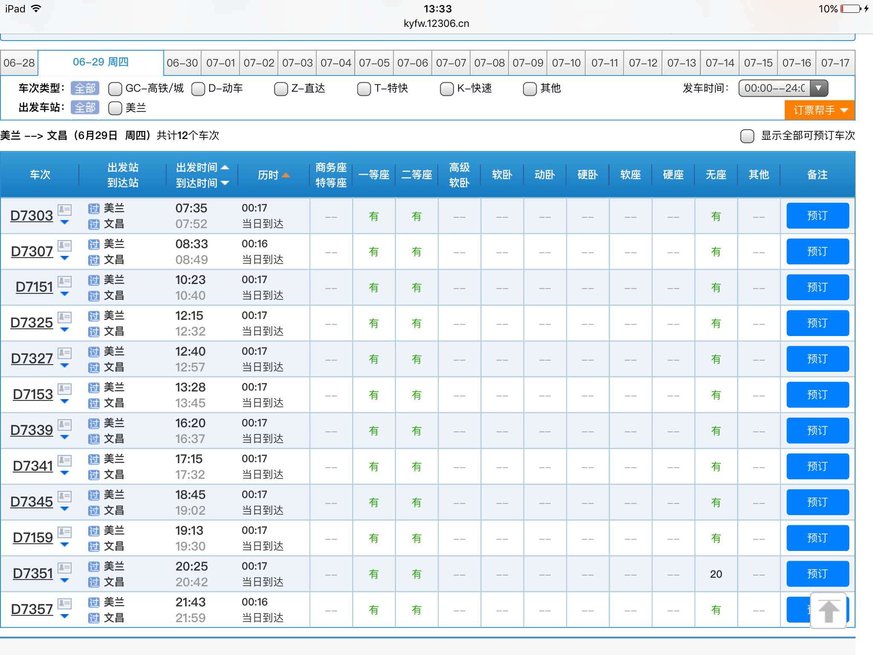873x655 pixels.
Task: Check the 其他 train type box
Action: point(530,89)
